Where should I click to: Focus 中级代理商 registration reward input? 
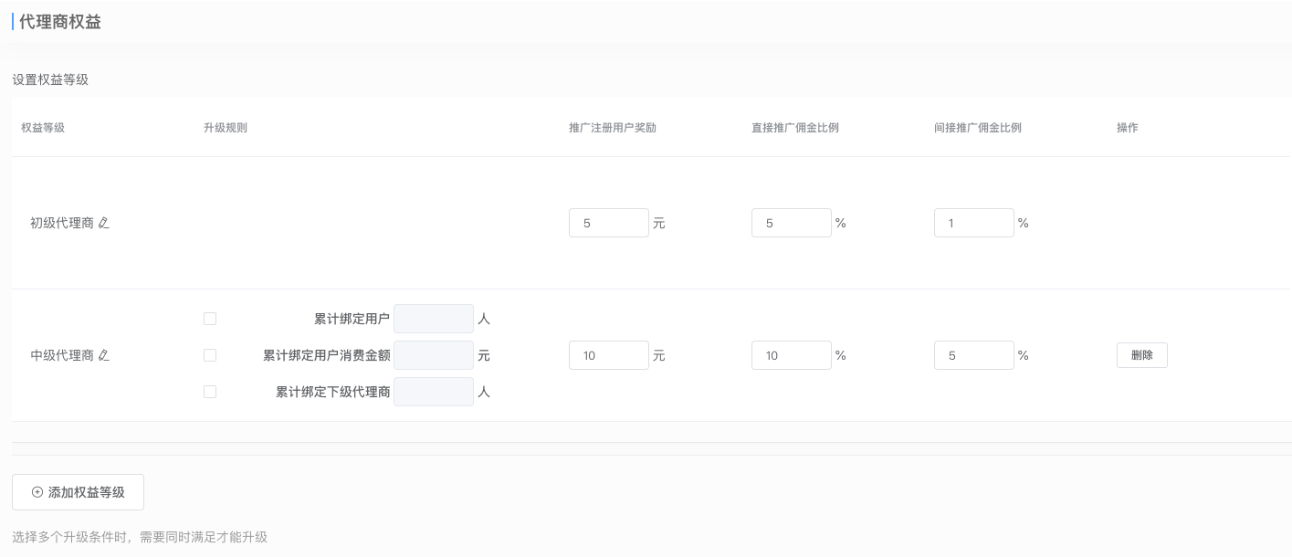tap(608, 355)
